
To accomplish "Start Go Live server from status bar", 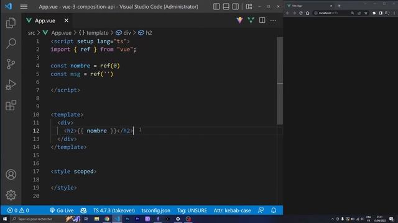I will (x=62, y=211).
